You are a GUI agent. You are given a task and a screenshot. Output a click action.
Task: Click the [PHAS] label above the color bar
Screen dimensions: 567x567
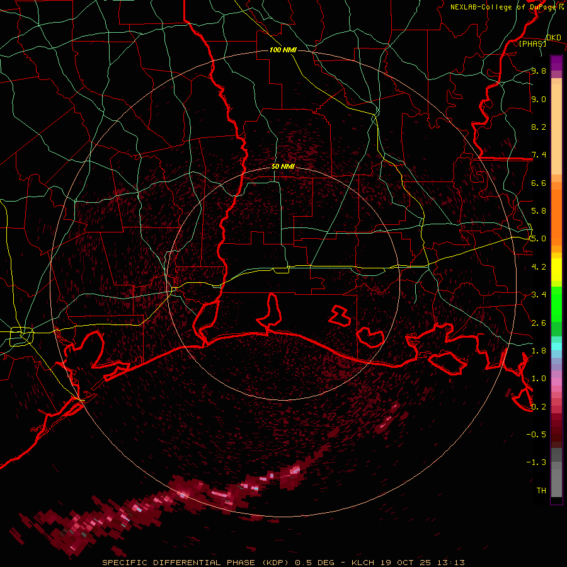click(532, 43)
